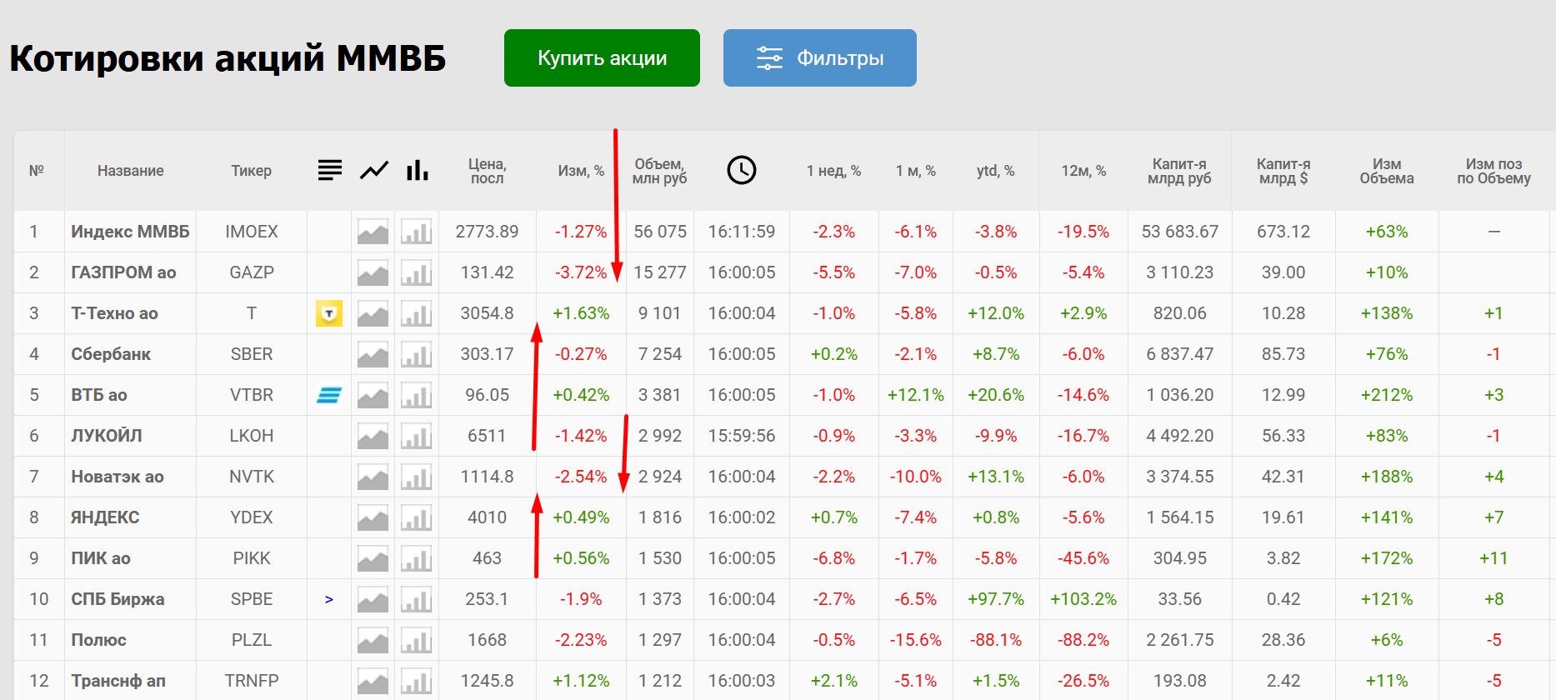The image size is (1556, 700).
Task: Sort by the Тикер column header
Action: click(252, 171)
